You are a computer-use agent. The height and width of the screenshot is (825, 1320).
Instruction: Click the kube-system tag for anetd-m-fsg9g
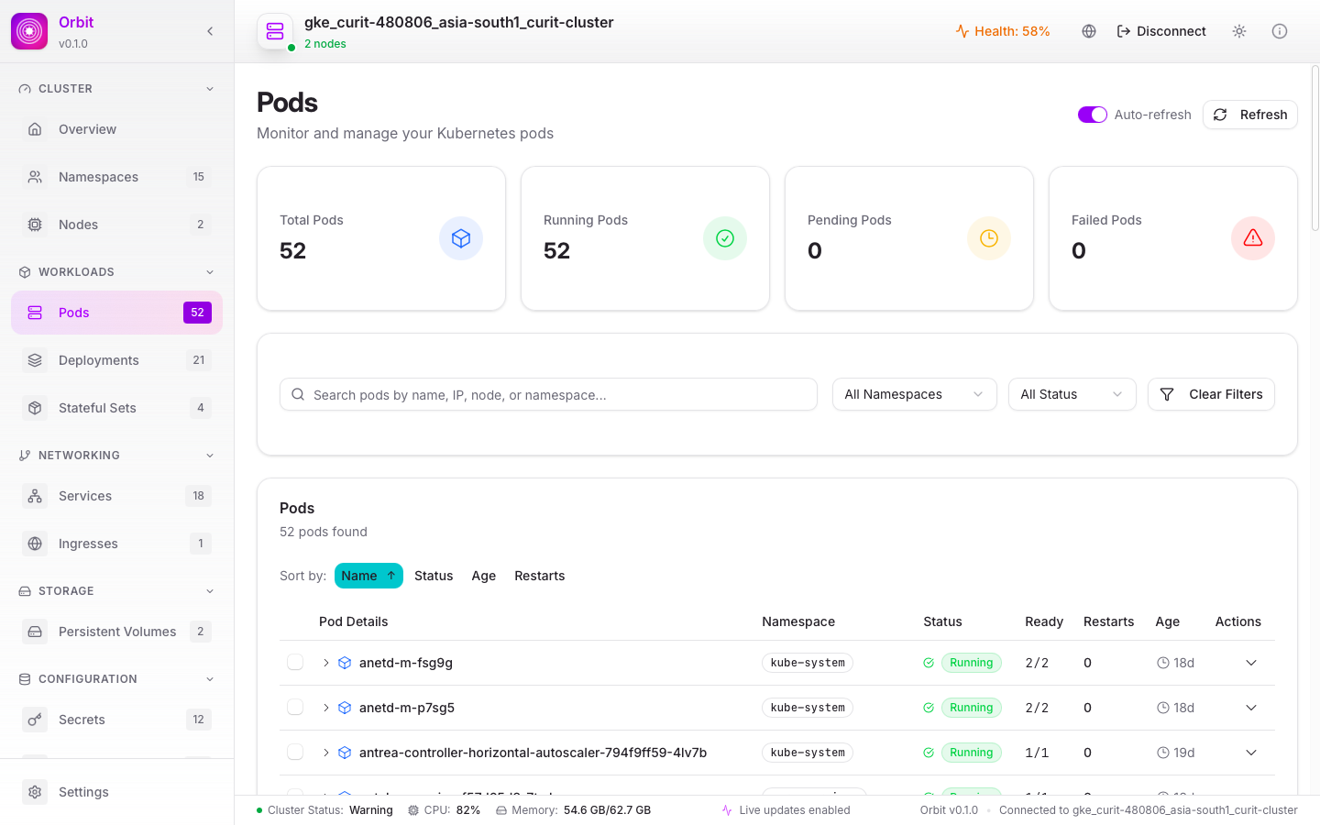click(808, 663)
